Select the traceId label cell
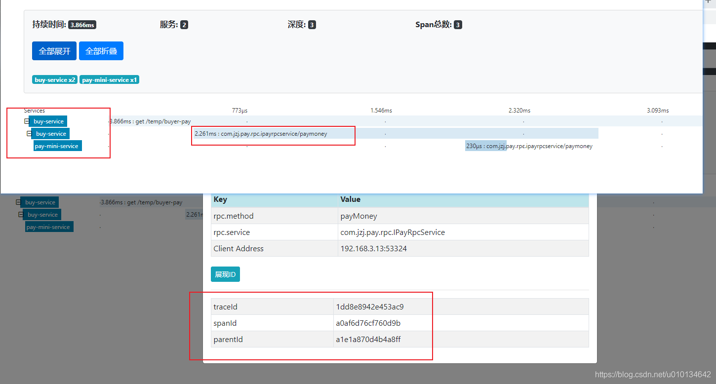Viewport: 716px width, 384px height. click(x=272, y=307)
